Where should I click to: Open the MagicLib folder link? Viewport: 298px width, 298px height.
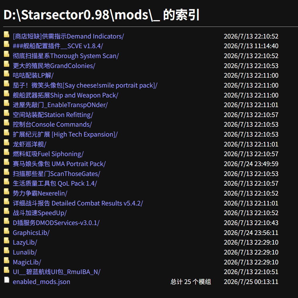27,262
